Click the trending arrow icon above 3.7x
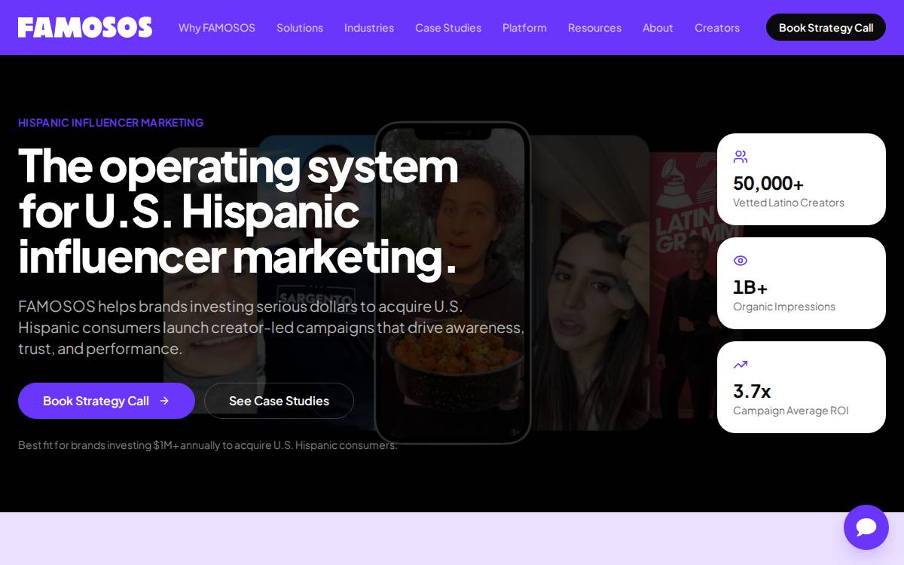The width and height of the screenshot is (904, 565). point(741,365)
